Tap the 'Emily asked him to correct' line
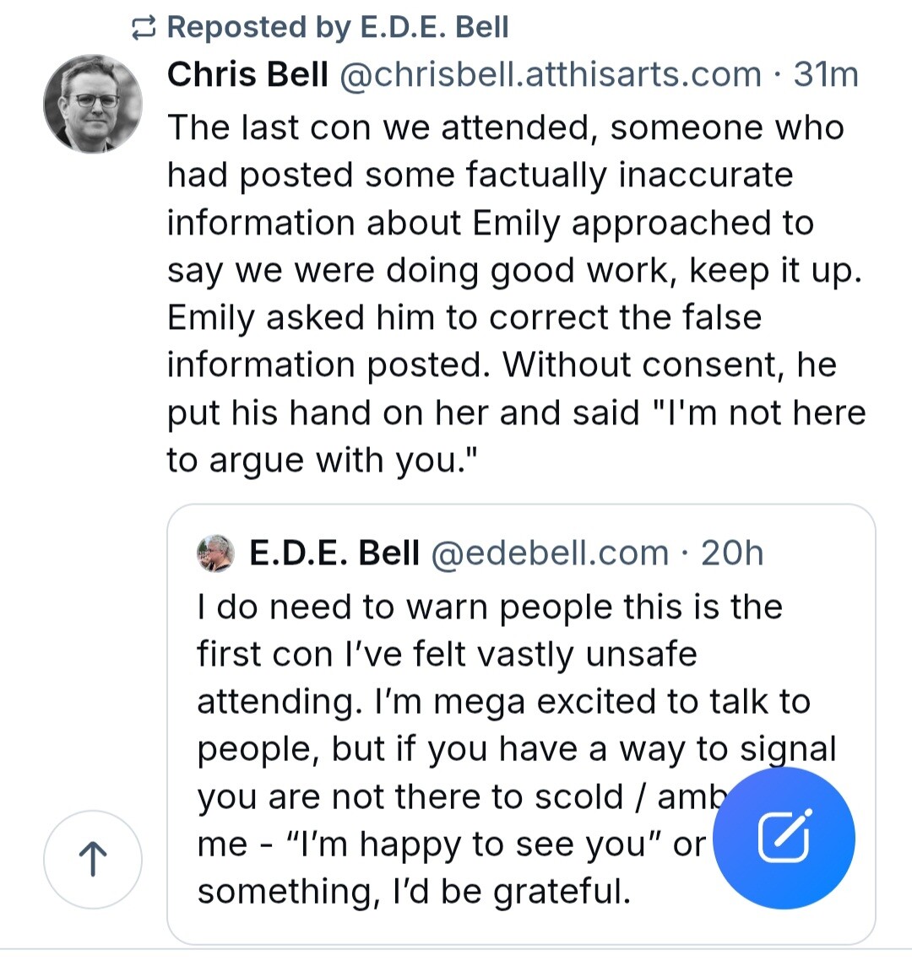This screenshot has height=966, width=912. (464, 318)
